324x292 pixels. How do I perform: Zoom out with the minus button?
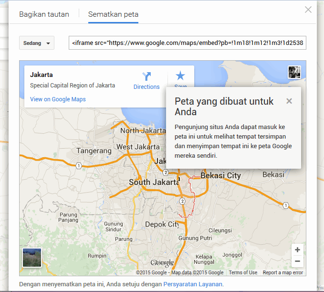point(297,261)
